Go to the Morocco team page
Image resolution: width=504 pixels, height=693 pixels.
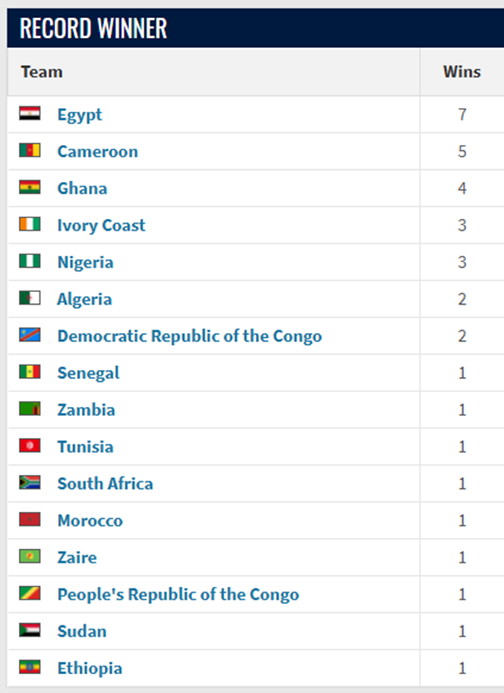click(x=90, y=521)
